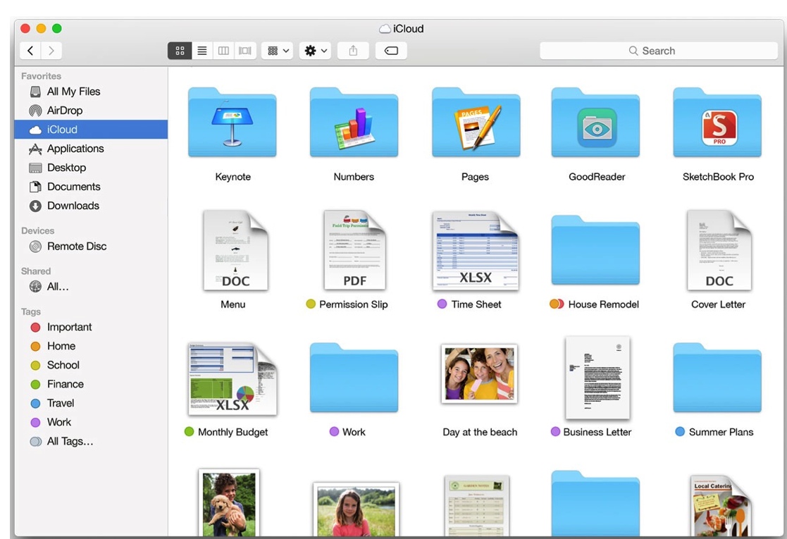Viewport: 787px width, 539px height.
Task: Switch to Cover Flow view
Action: [245, 51]
